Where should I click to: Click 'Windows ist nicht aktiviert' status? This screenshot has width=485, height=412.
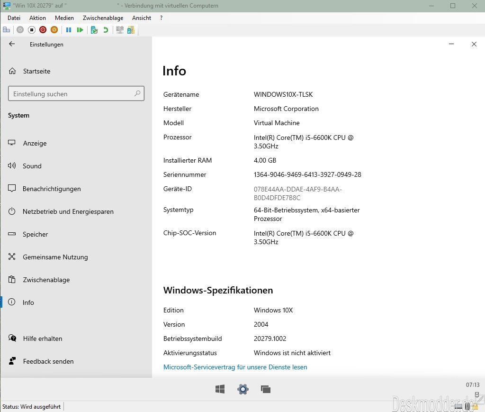[292, 353]
